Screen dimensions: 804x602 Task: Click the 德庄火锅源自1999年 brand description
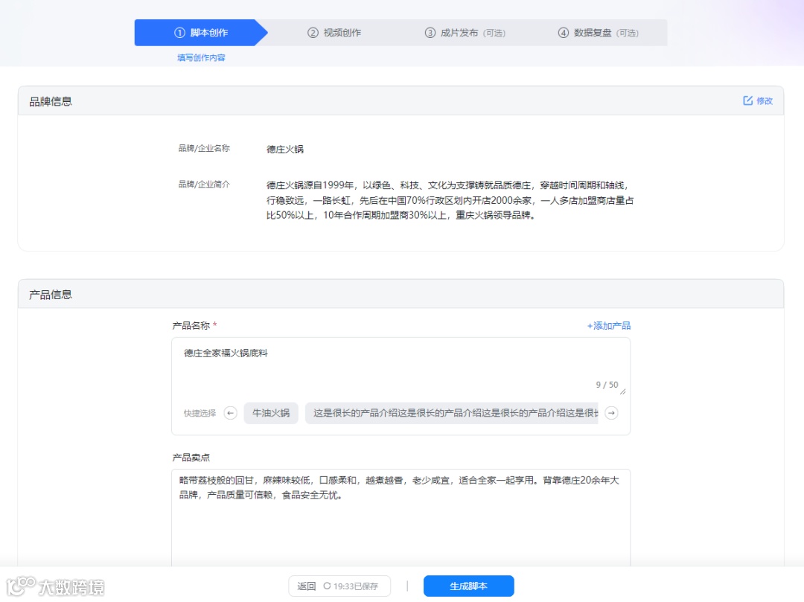pos(450,200)
